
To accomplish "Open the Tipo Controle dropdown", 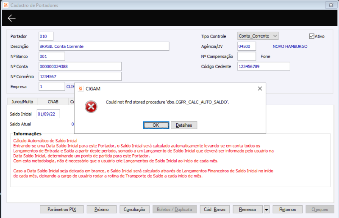I will coord(258,36).
